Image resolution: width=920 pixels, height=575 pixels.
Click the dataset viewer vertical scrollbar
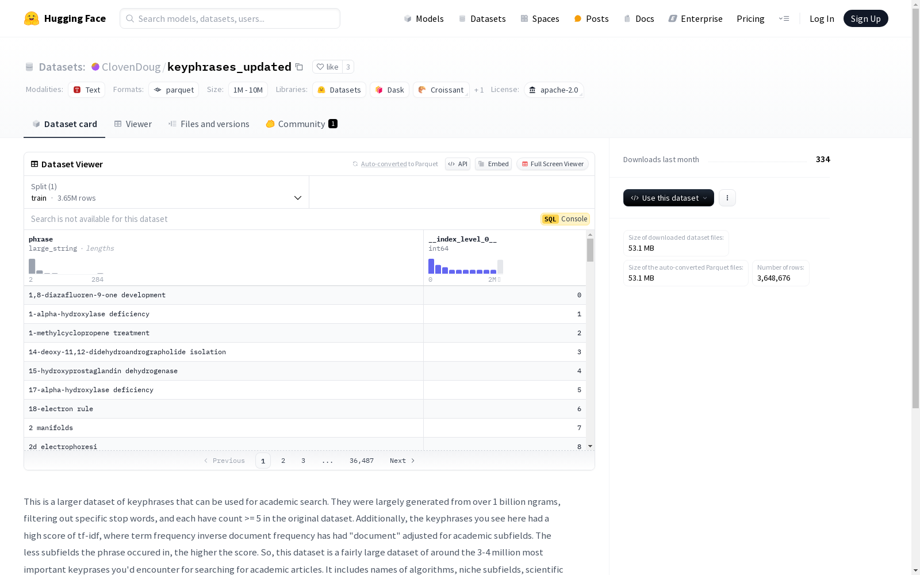click(x=590, y=250)
